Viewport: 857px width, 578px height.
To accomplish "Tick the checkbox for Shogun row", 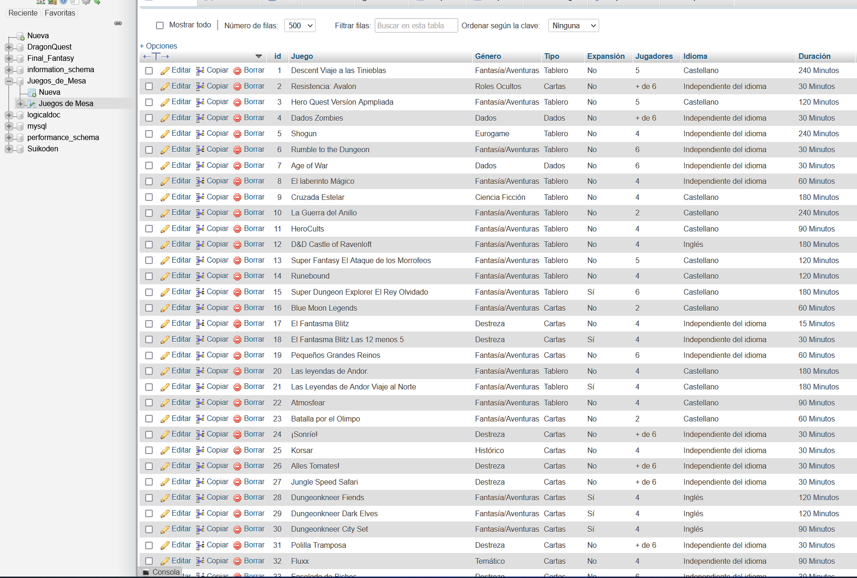I will point(149,134).
